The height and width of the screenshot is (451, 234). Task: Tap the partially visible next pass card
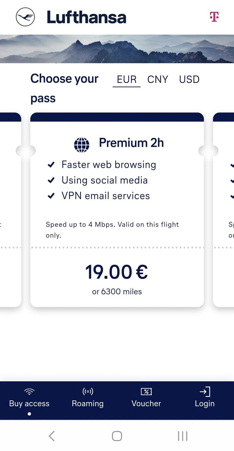click(x=224, y=210)
